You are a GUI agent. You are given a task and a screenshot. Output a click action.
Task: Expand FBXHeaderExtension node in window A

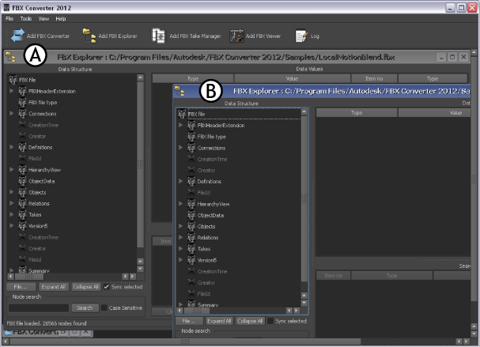(12, 91)
